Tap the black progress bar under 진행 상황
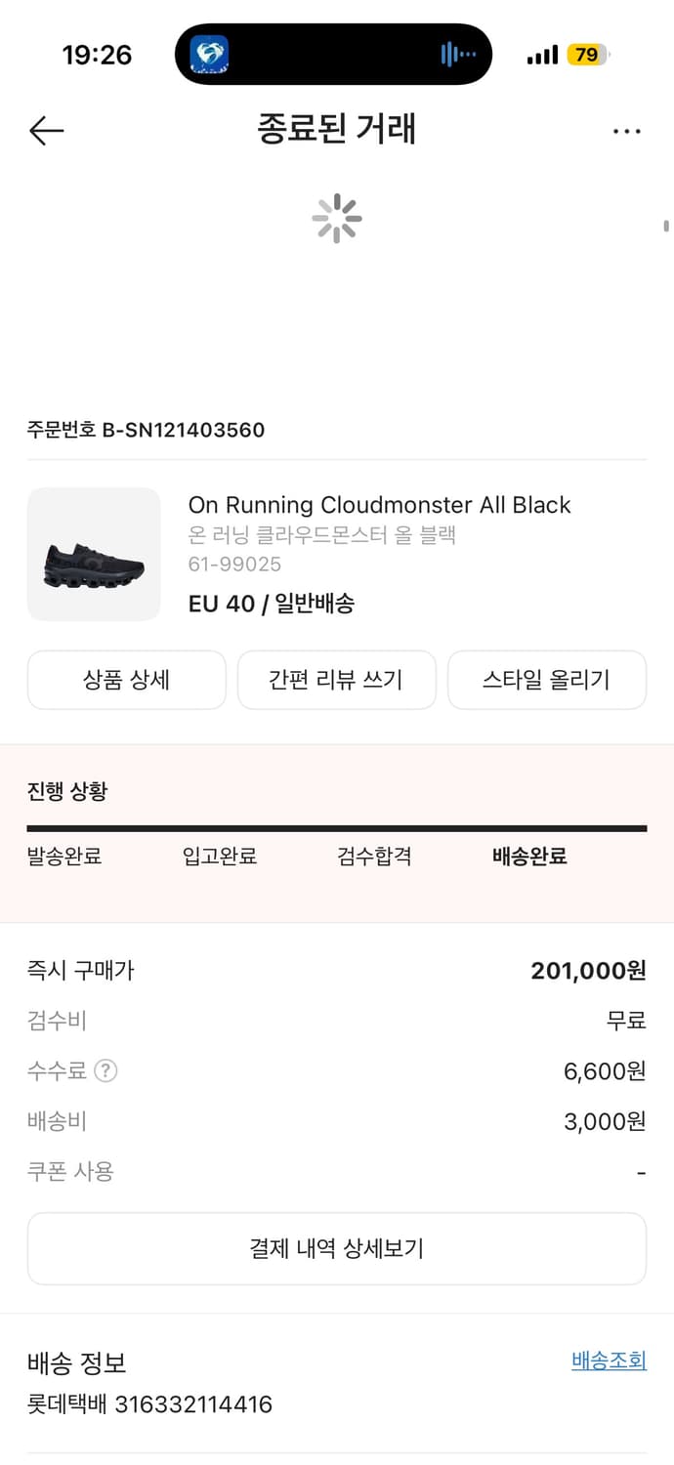This screenshot has height=1465, width=674. click(337, 826)
